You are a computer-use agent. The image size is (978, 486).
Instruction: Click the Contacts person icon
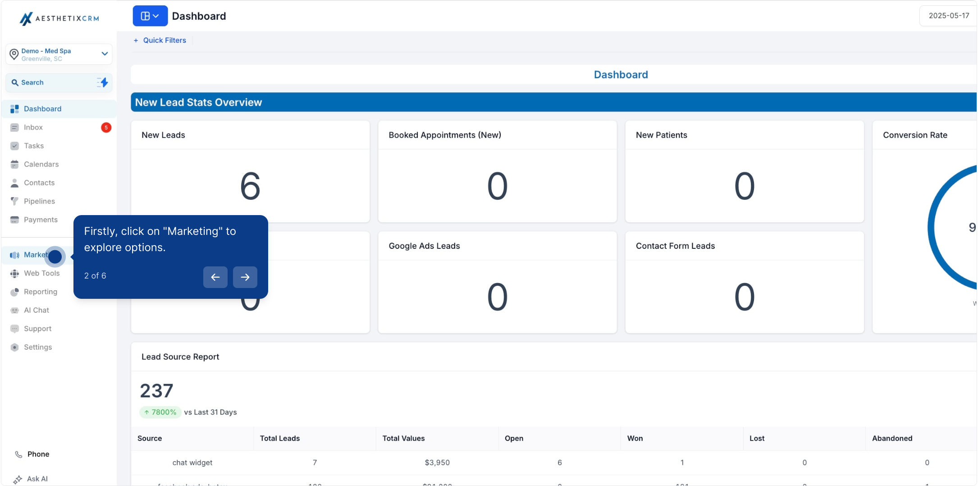tap(14, 183)
